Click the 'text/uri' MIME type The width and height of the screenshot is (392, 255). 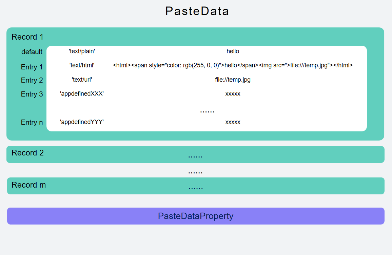click(x=82, y=80)
